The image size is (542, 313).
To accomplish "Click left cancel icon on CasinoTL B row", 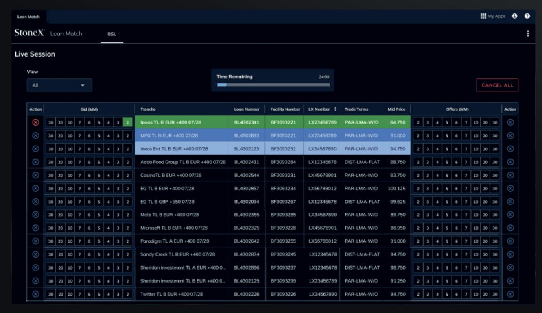I will point(35,175).
